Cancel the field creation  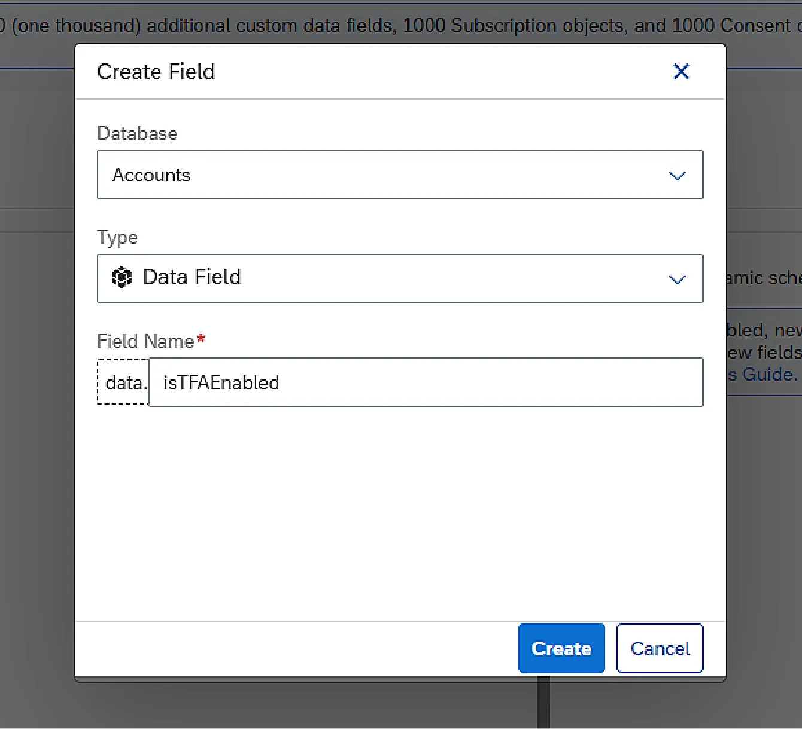pyautogui.click(x=660, y=649)
